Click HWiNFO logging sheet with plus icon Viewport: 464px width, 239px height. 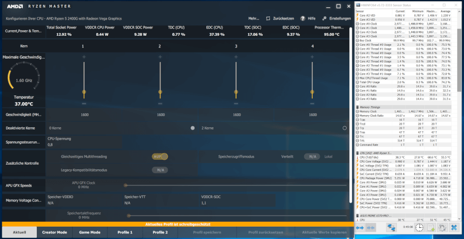click(x=431, y=227)
